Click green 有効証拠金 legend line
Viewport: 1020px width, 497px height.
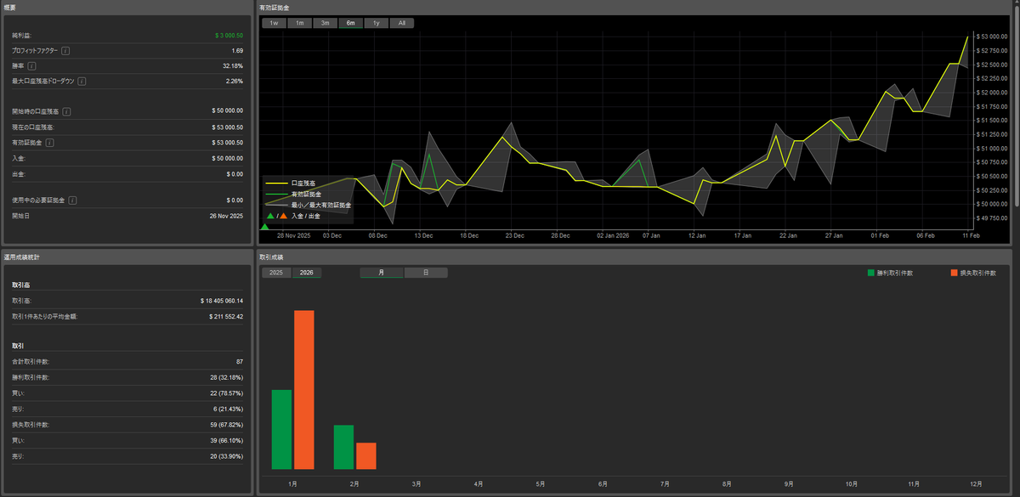pyautogui.click(x=275, y=195)
